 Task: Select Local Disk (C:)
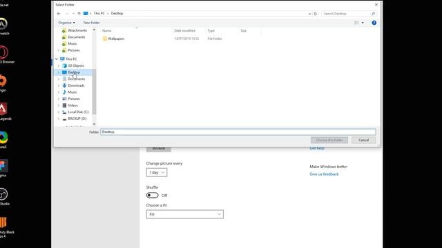point(78,112)
